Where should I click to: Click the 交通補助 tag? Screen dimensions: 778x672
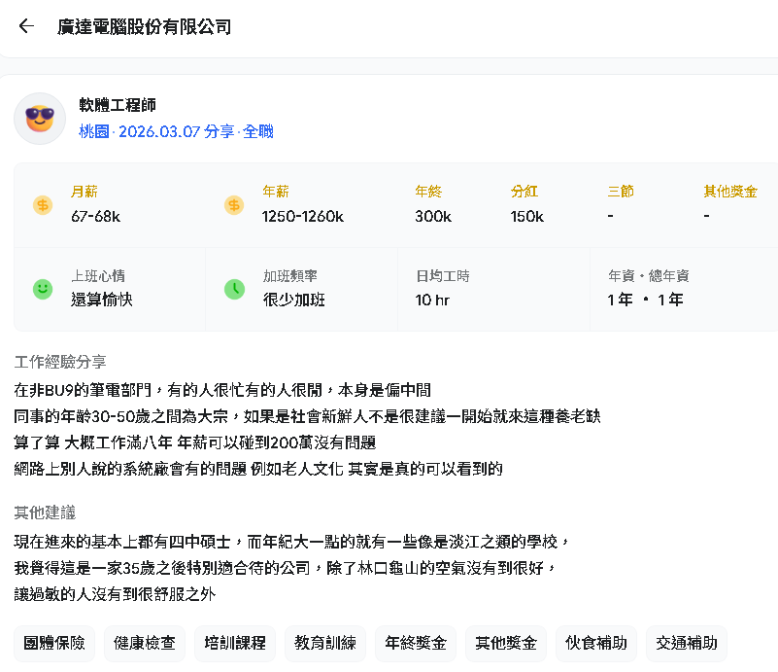point(687,643)
